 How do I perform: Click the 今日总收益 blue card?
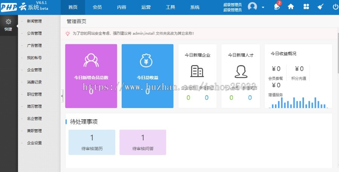click(x=147, y=76)
